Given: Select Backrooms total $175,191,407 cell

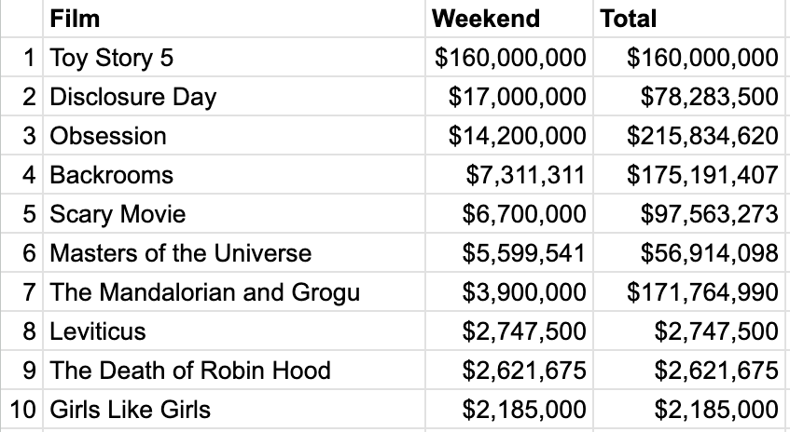Looking at the screenshot, I should click(689, 174).
